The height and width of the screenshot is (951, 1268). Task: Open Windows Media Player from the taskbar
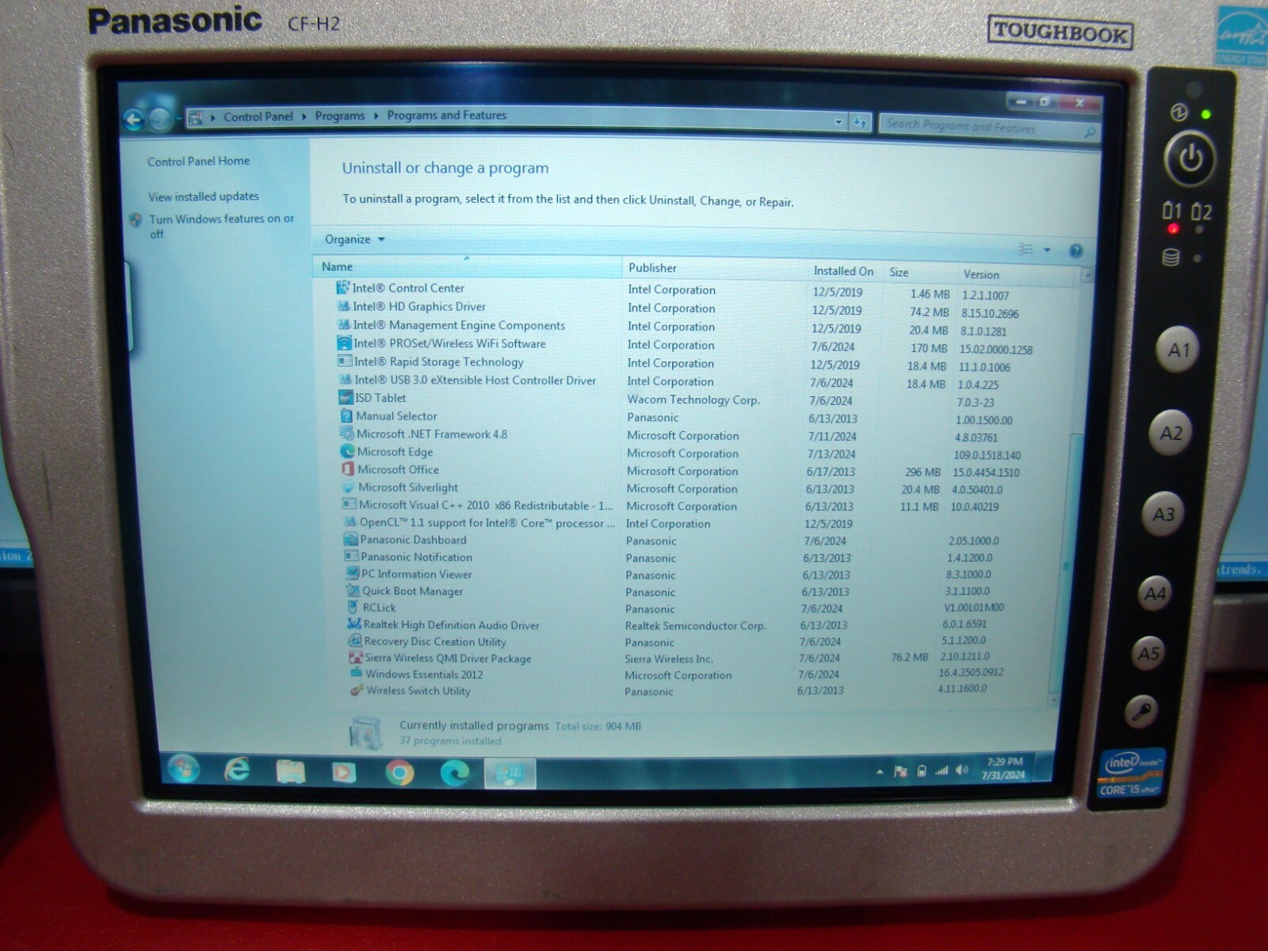point(343,772)
